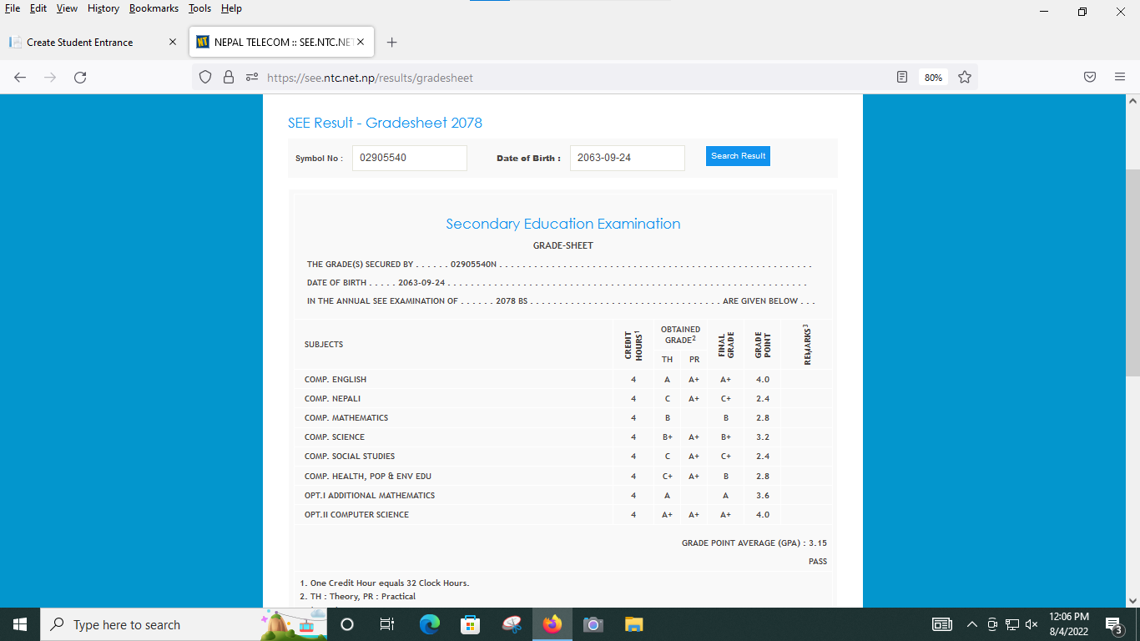Open the Firefox application menu (hamburger)
Viewport: 1140px width, 641px height.
coord(1120,78)
